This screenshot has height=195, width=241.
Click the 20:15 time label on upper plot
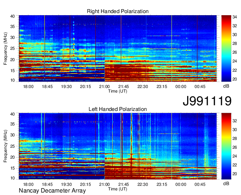pos(85,87)
